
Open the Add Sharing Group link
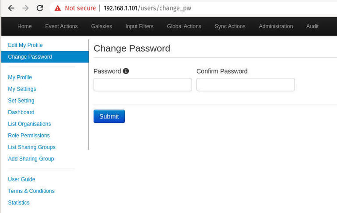point(31,159)
